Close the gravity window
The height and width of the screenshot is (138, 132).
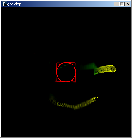click(128, 4)
